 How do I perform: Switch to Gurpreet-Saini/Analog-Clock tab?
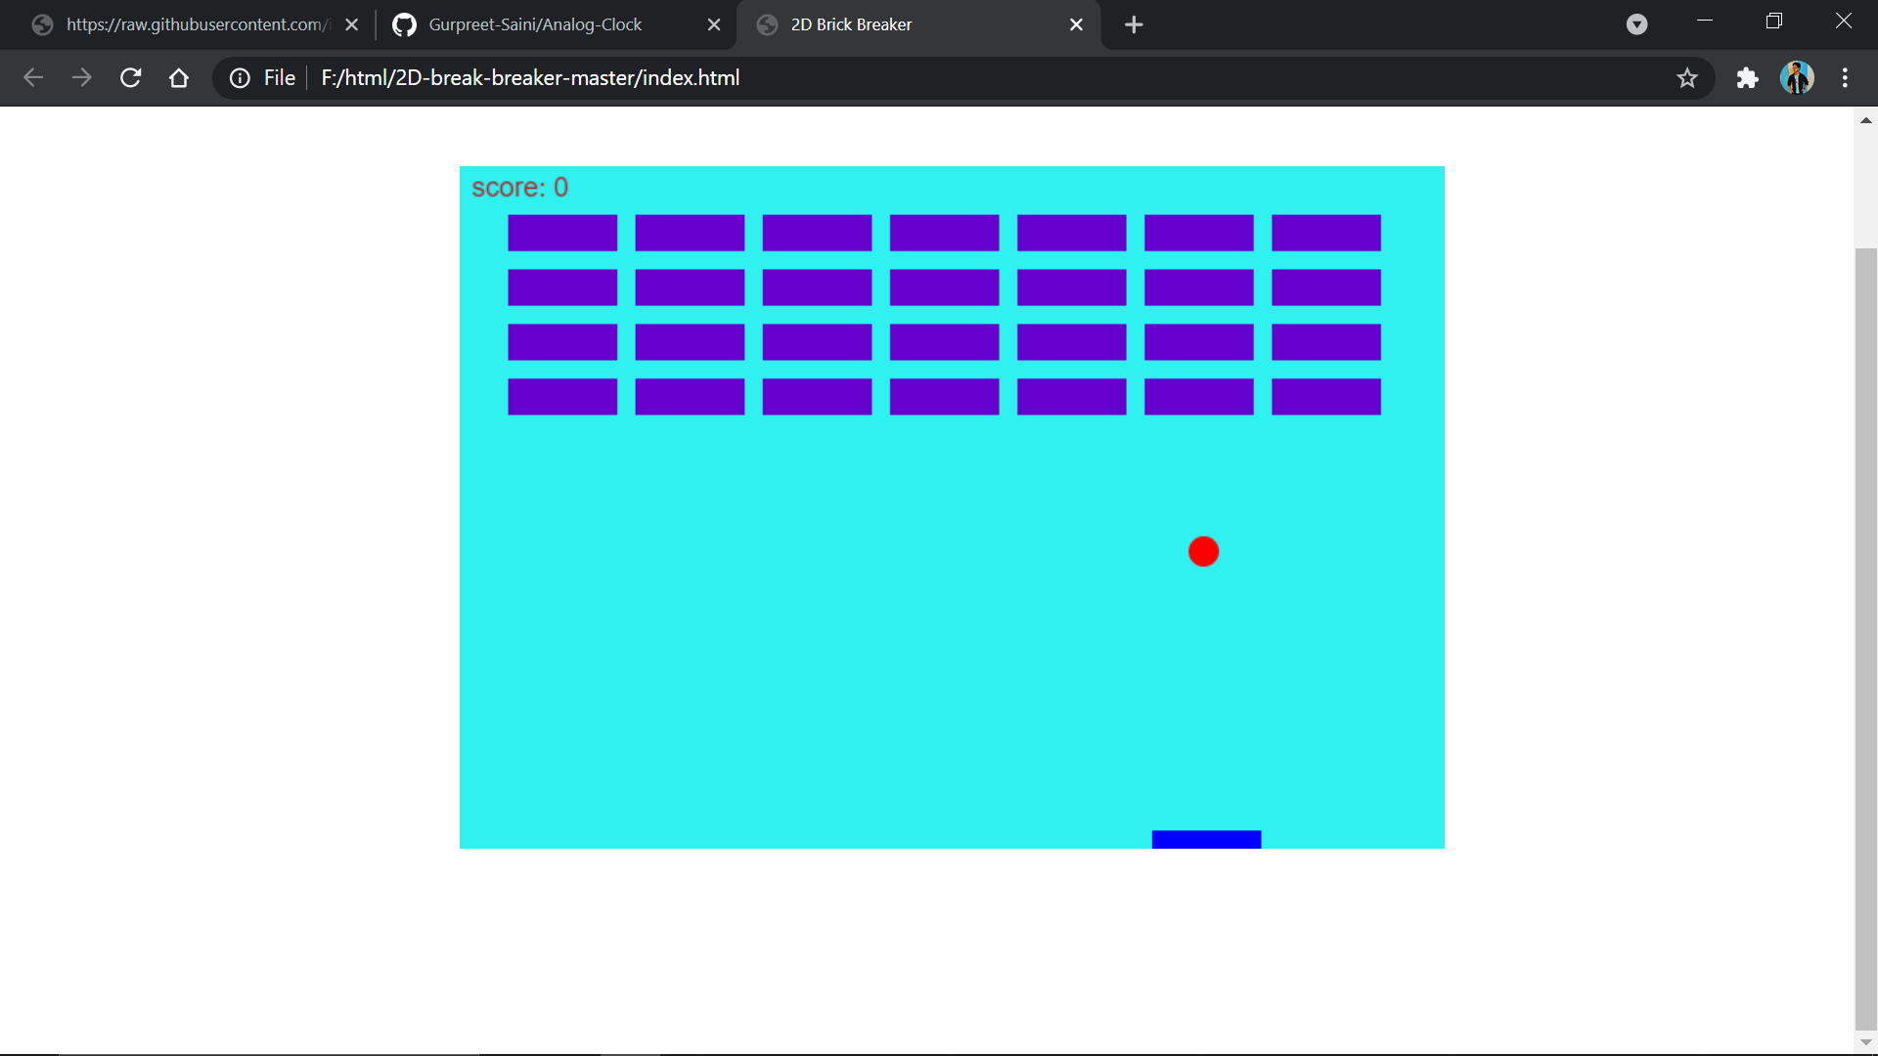point(535,24)
